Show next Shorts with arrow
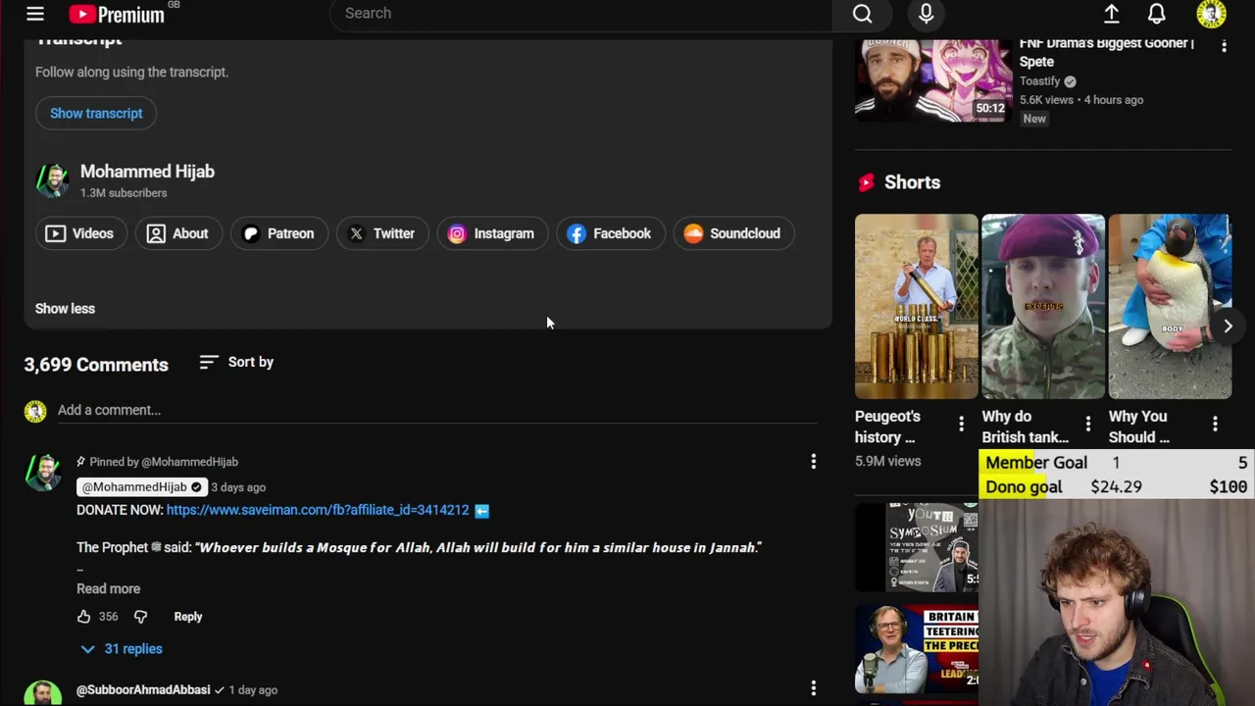The width and height of the screenshot is (1255, 706). pyautogui.click(x=1228, y=326)
